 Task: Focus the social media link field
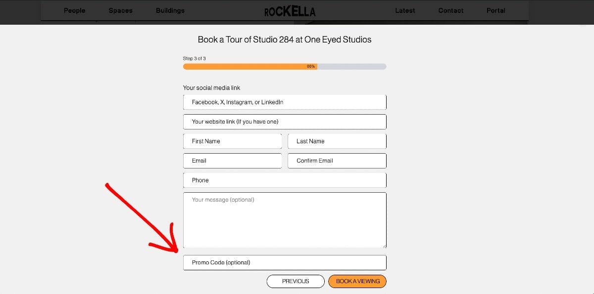(285, 102)
